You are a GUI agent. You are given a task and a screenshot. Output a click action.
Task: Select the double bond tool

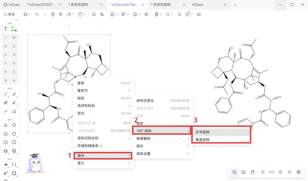14,94
